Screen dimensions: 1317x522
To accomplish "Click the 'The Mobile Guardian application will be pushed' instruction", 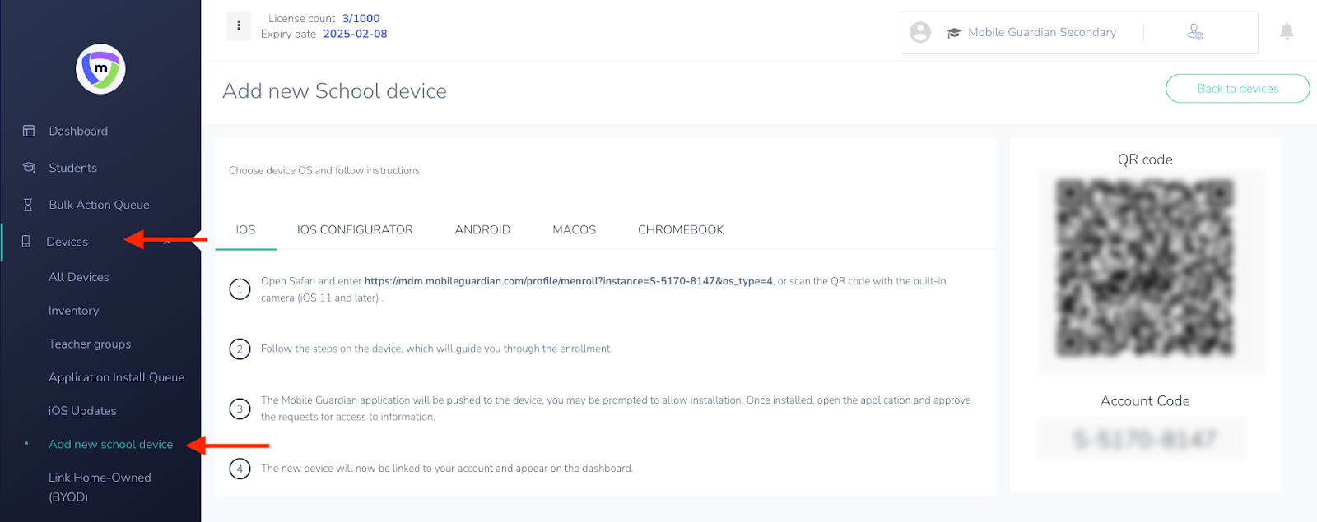I will click(616, 409).
